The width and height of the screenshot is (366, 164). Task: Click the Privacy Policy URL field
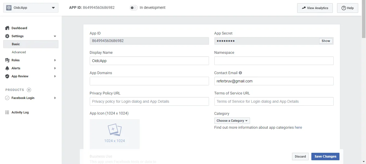click(149, 101)
